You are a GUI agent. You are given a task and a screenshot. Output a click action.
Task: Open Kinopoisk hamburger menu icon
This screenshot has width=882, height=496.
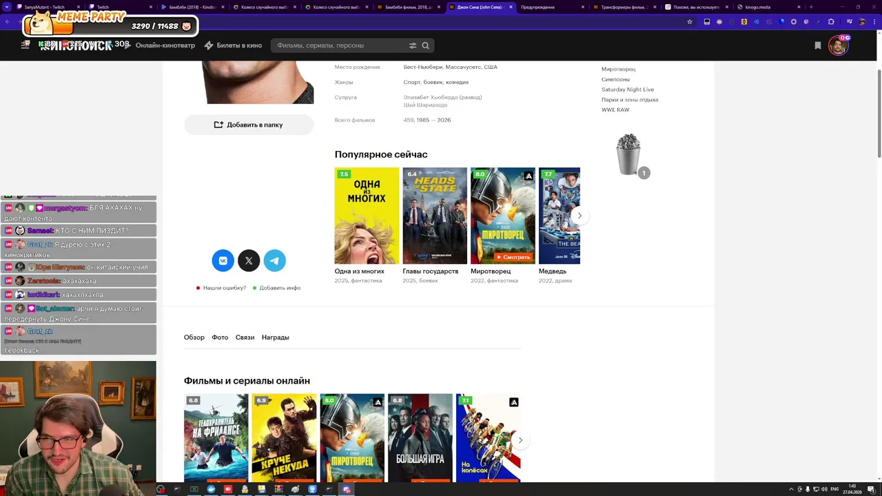[x=25, y=45]
